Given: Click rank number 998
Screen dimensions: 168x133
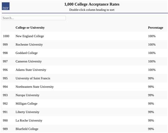Looking at the screenshot, I should [5, 53].
